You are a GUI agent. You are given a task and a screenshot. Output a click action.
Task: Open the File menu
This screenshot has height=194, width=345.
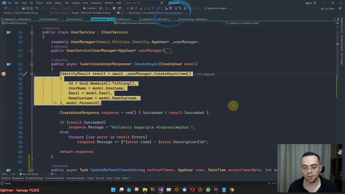click(10, 3)
